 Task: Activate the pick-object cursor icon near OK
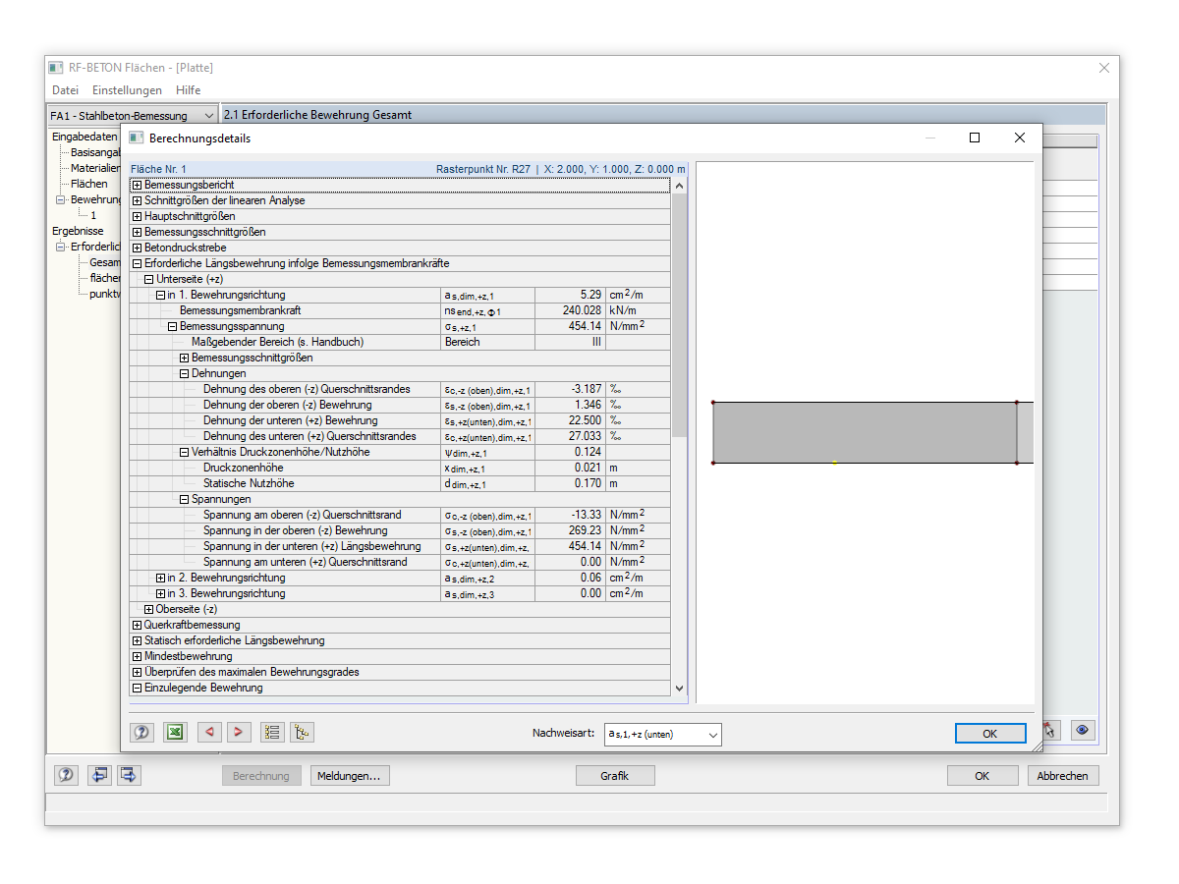(1052, 731)
